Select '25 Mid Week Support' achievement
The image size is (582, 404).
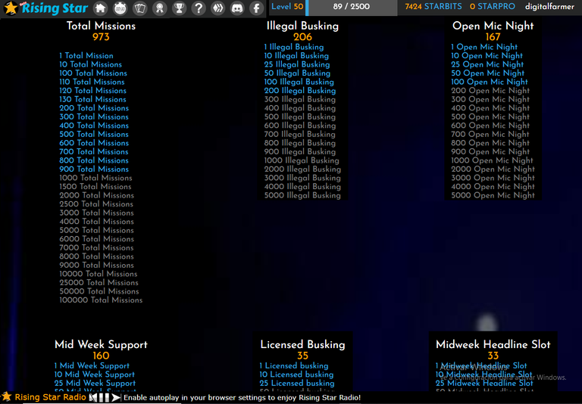click(95, 384)
